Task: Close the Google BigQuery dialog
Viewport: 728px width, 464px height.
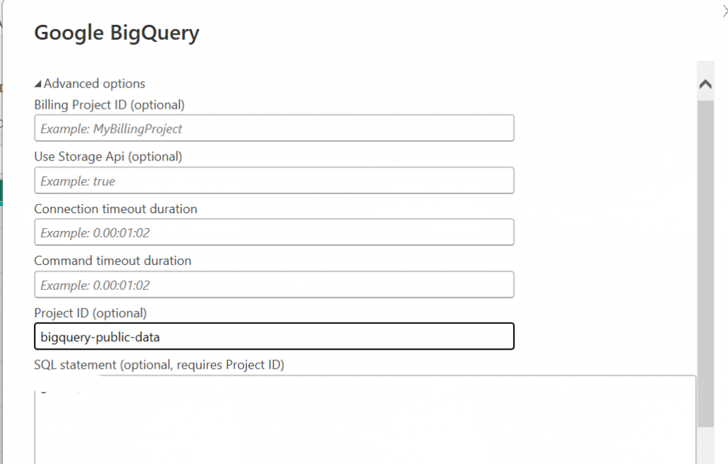Action: click(724, 9)
